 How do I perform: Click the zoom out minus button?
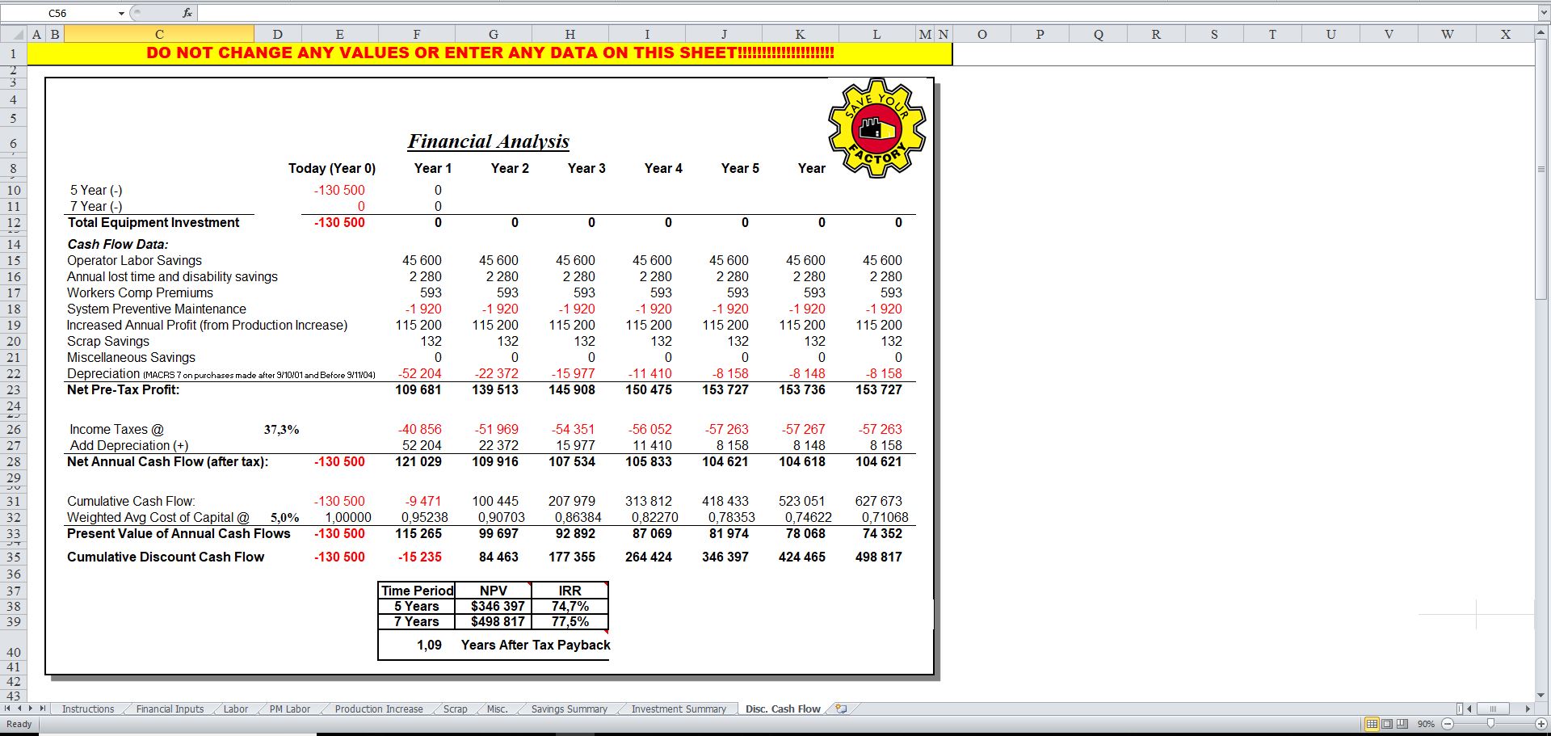point(1448,724)
